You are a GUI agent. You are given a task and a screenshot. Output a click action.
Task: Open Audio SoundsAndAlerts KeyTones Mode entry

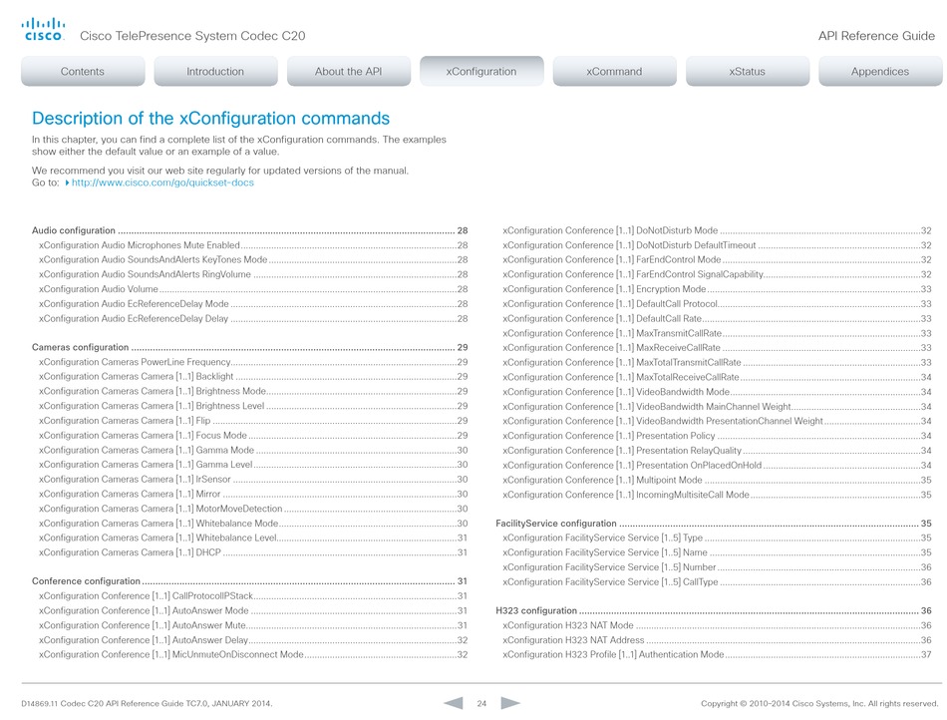coord(253,259)
